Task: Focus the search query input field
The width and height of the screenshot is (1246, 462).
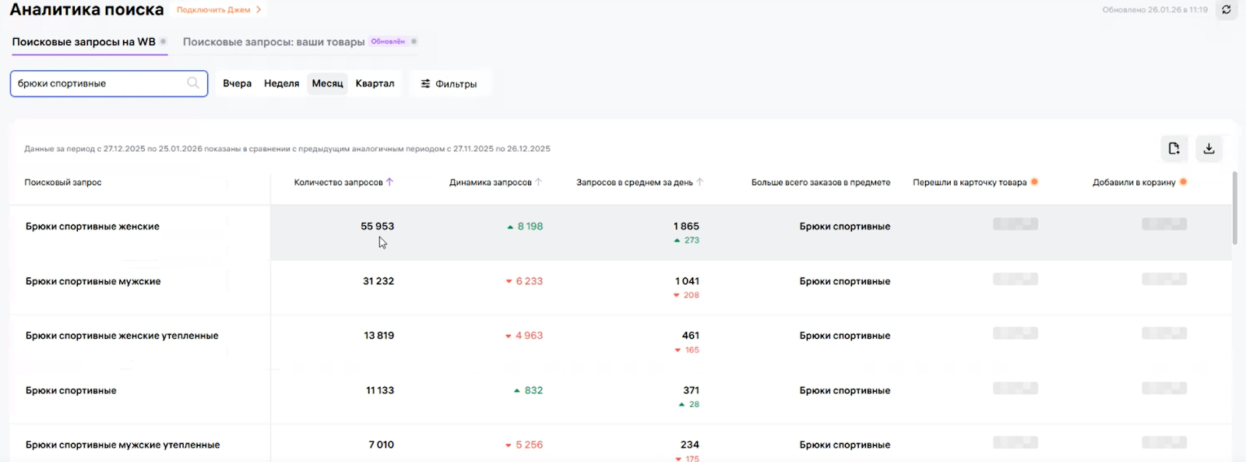Action: pyautogui.click(x=97, y=83)
